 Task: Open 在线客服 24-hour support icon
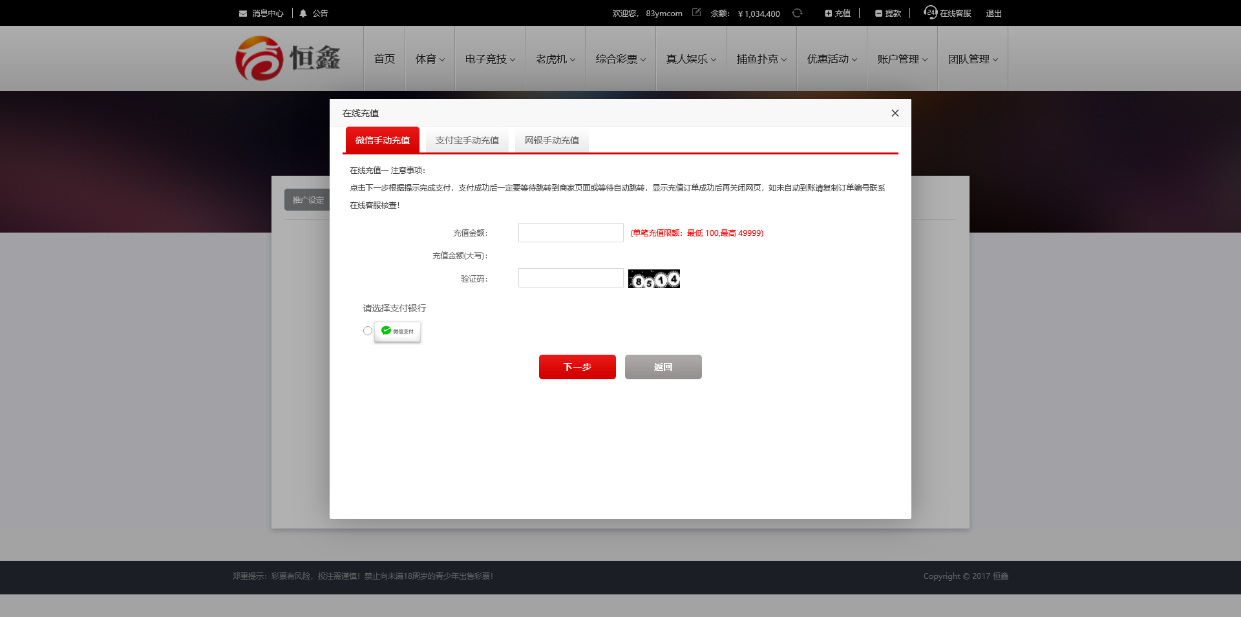[x=930, y=12]
